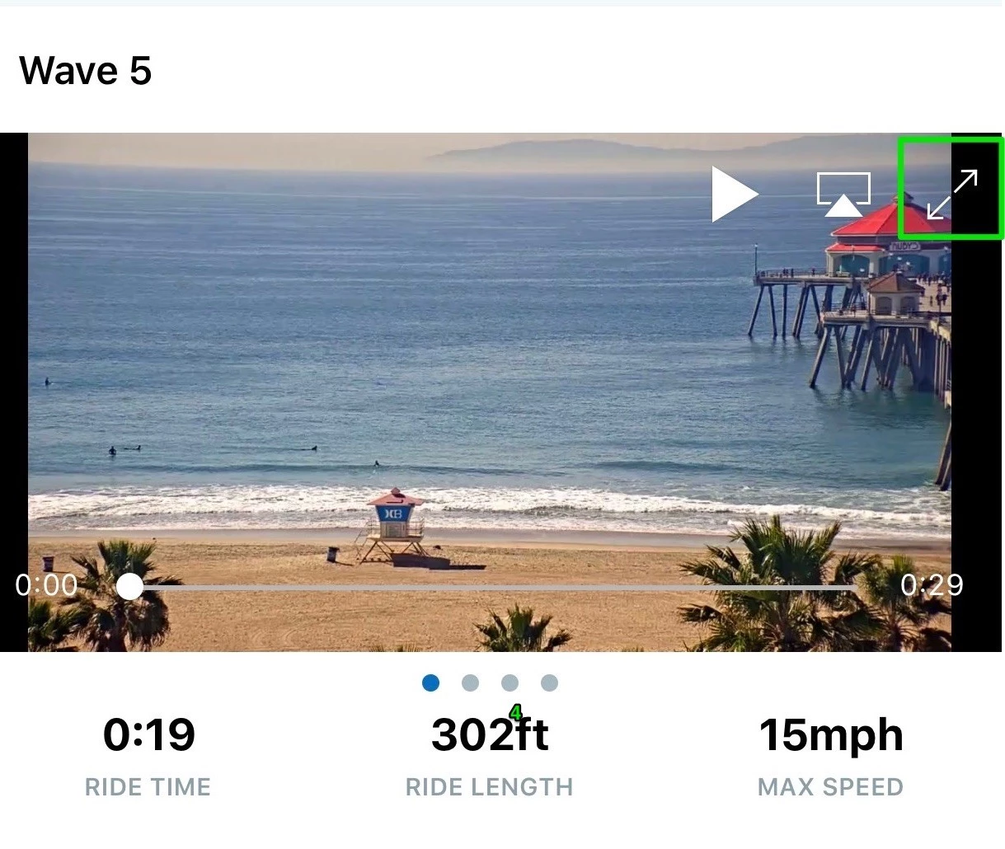Viewport: 1005px width, 849px height.
Task: Switch to the third page dot
Action: [510, 682]
